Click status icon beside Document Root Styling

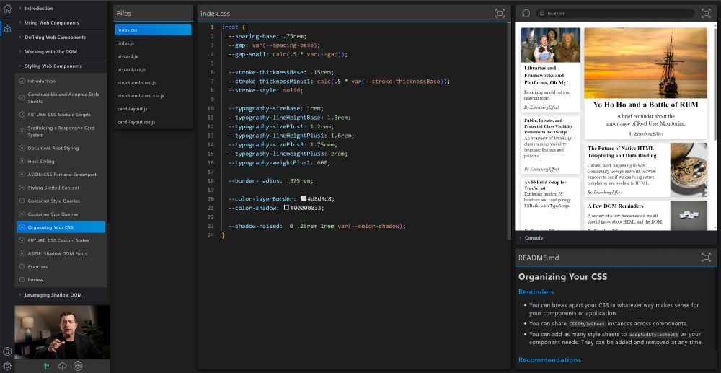click(22, 148)
